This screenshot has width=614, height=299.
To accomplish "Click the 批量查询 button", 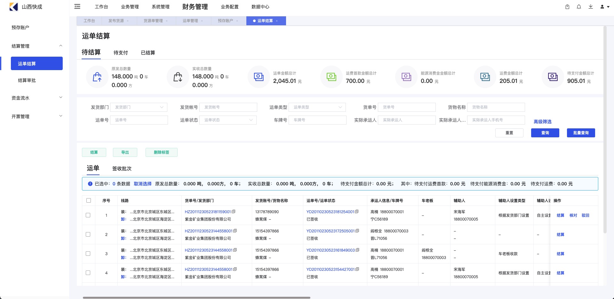I will [581, 133].
